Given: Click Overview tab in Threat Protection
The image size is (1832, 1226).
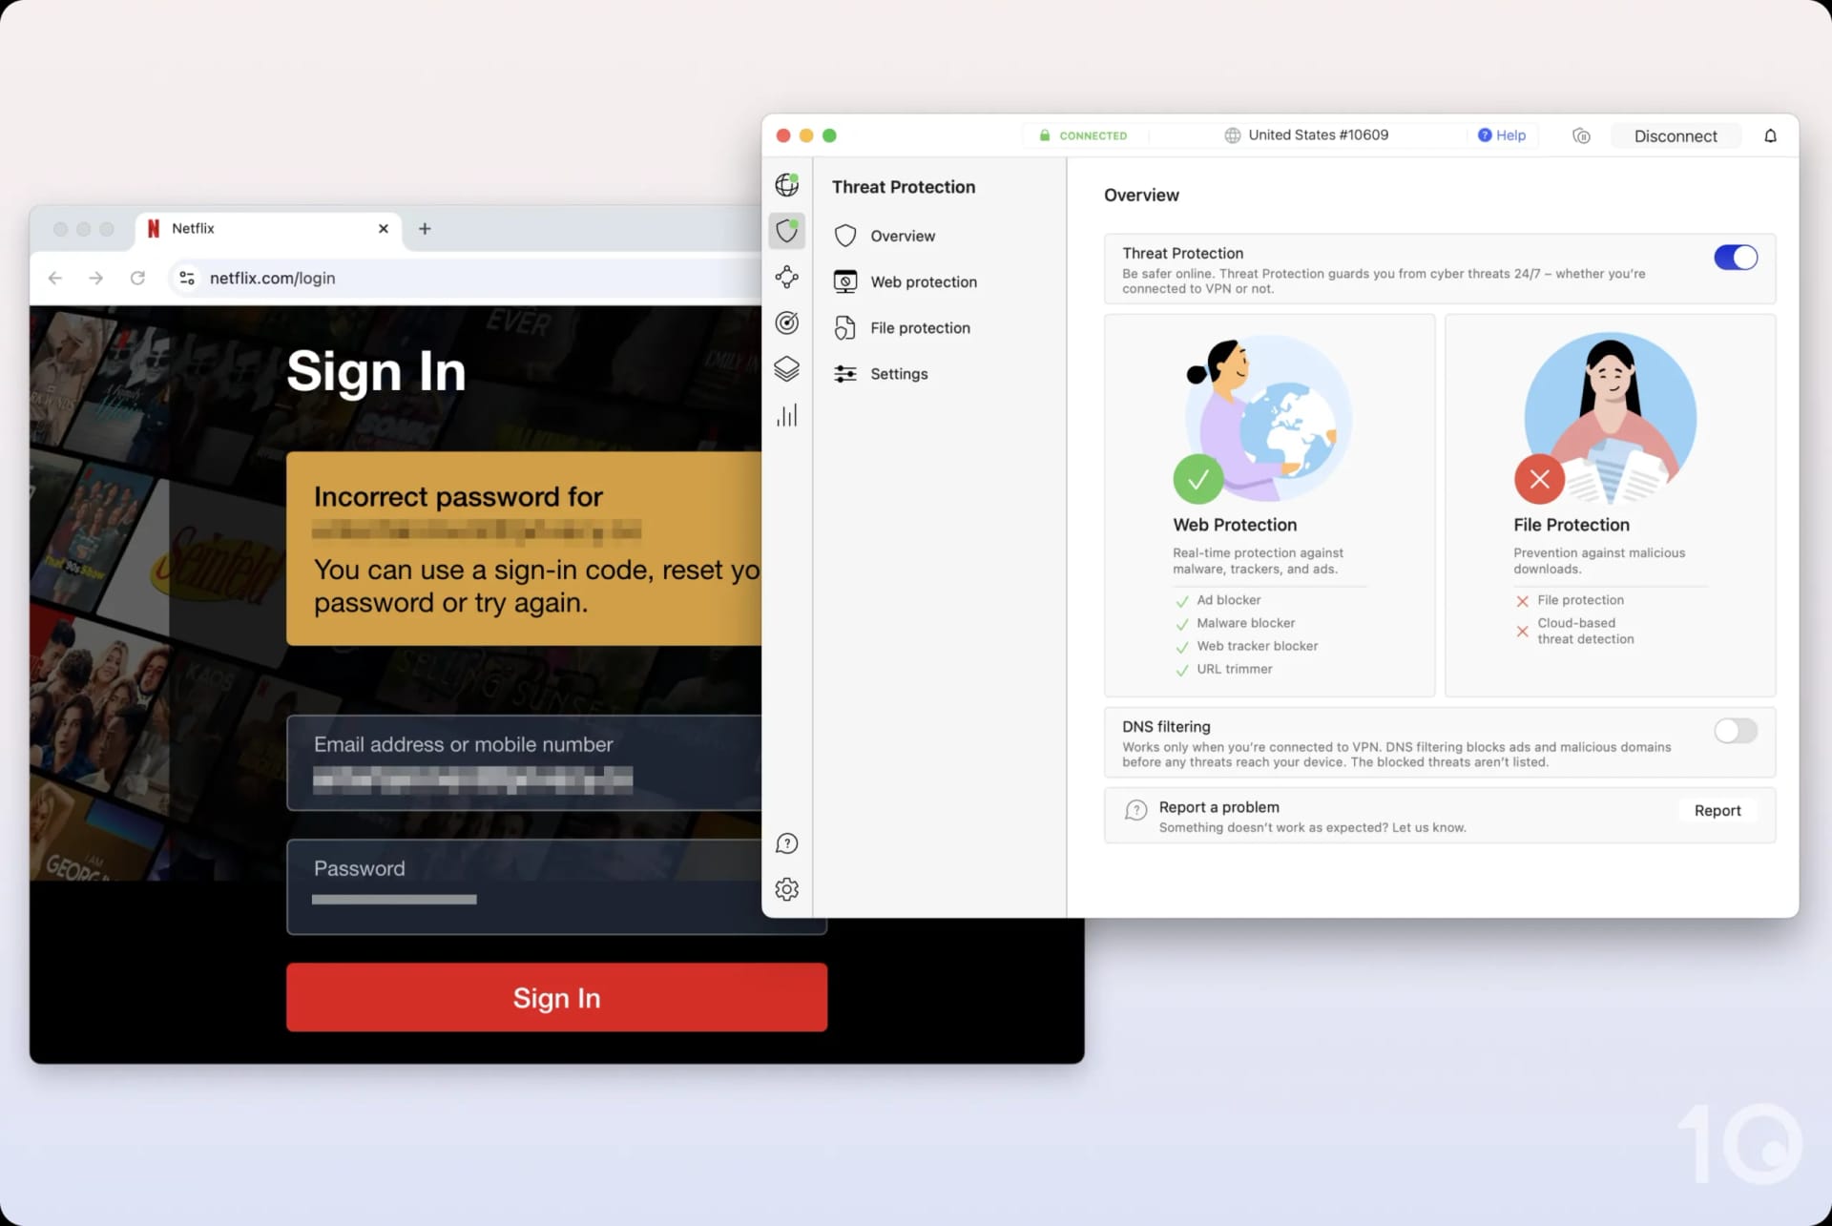Looking at the screenshot, I should [x=902, y=236].
